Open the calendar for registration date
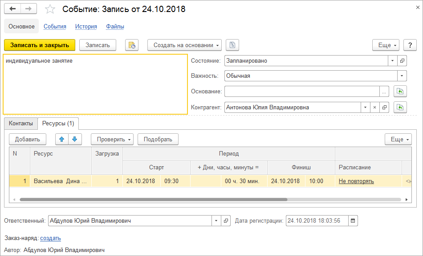The height and width of the screenshot is (256, 423). (x=353, y=220)
